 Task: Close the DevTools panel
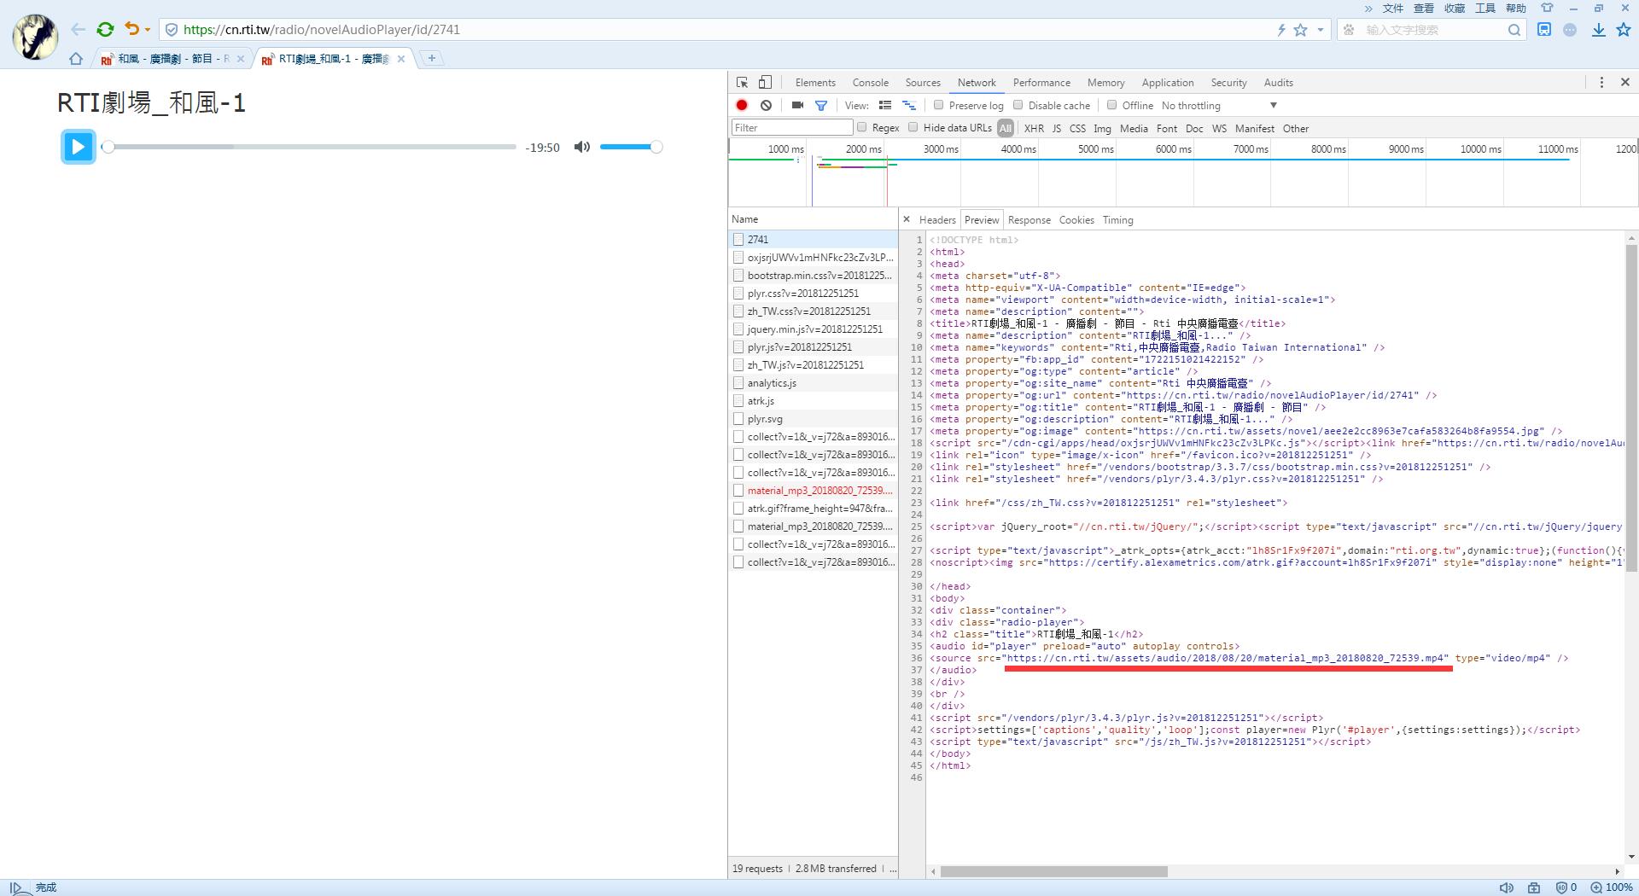(1625, 82)
